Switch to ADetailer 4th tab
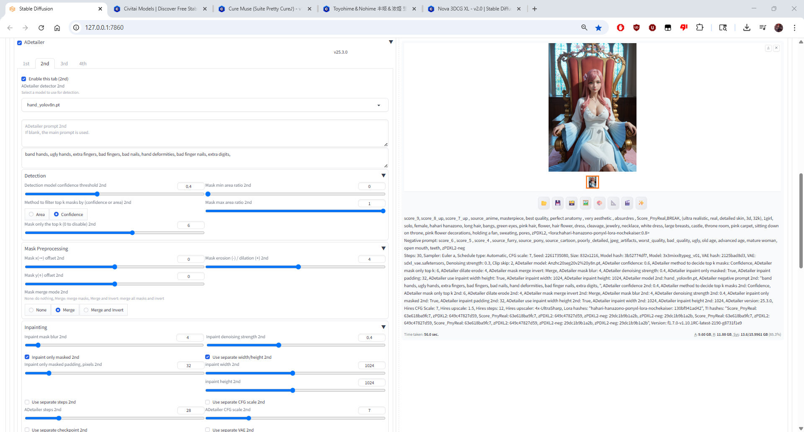The width and height of the screenshot is (804, 432). pyautogui.click(x=83, y=64)
